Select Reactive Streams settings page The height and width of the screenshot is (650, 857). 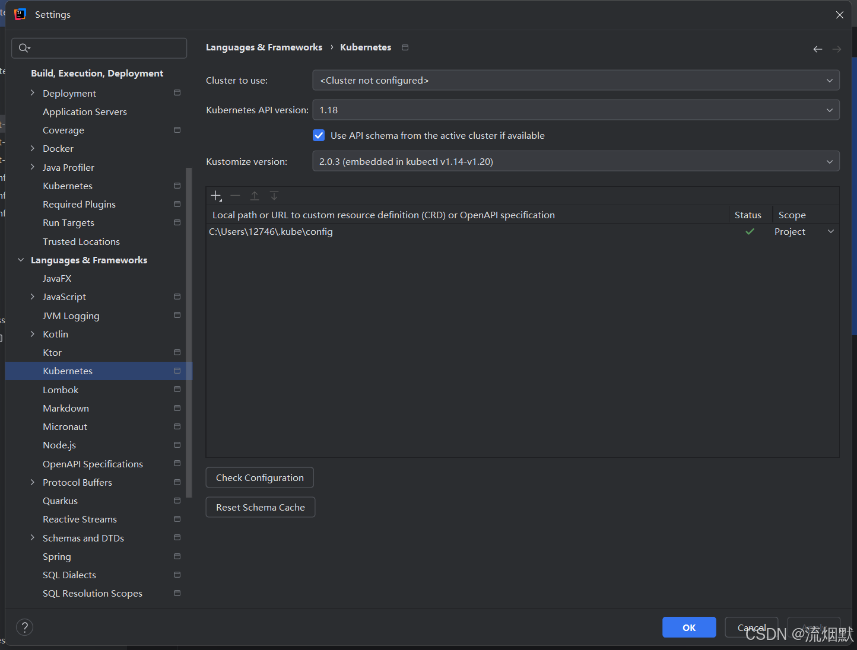pyautogui.click(x=80, y=519)
